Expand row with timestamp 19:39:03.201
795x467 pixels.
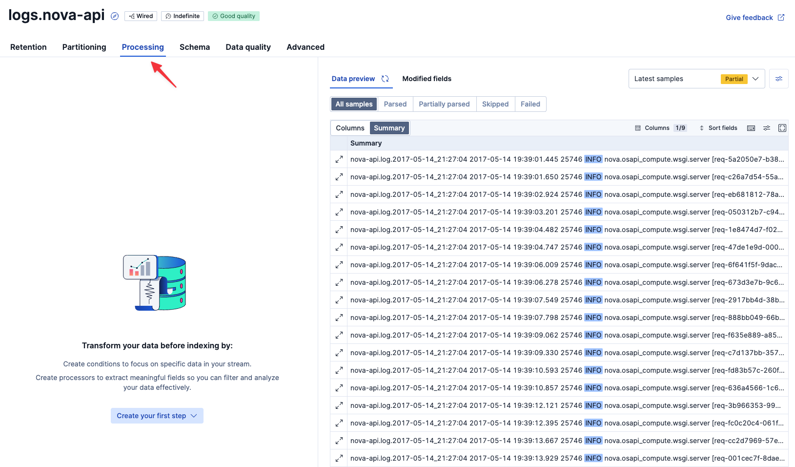click(339, 212)
